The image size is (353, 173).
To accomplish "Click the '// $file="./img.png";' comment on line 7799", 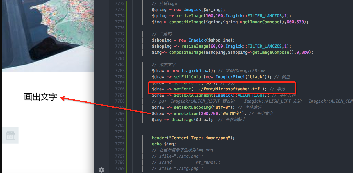I will pos(177,169).
